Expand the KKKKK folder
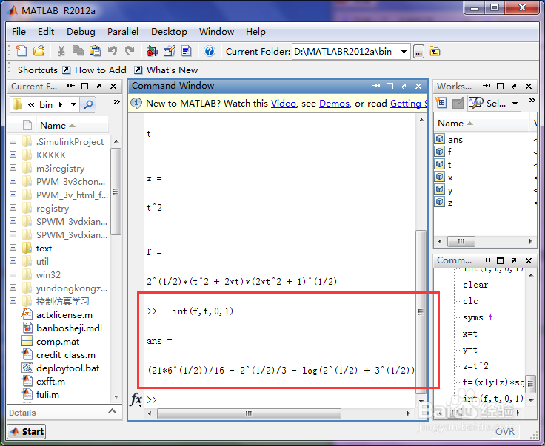Viewport: 545px width, 446px height. [x=13, y=154]
